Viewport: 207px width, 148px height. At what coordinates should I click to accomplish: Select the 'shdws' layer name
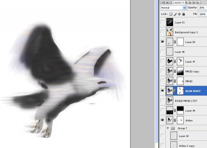pos(189,120)
